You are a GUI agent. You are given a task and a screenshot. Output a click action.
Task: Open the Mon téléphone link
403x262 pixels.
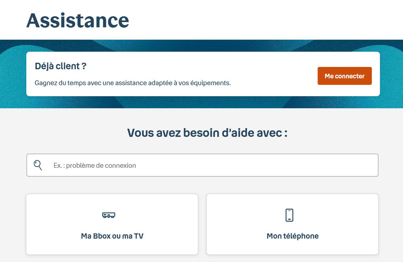click(292, 236)
